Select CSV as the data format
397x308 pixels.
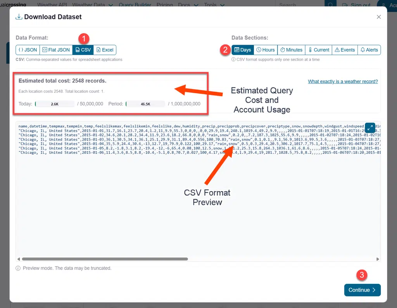pos(83,50)
